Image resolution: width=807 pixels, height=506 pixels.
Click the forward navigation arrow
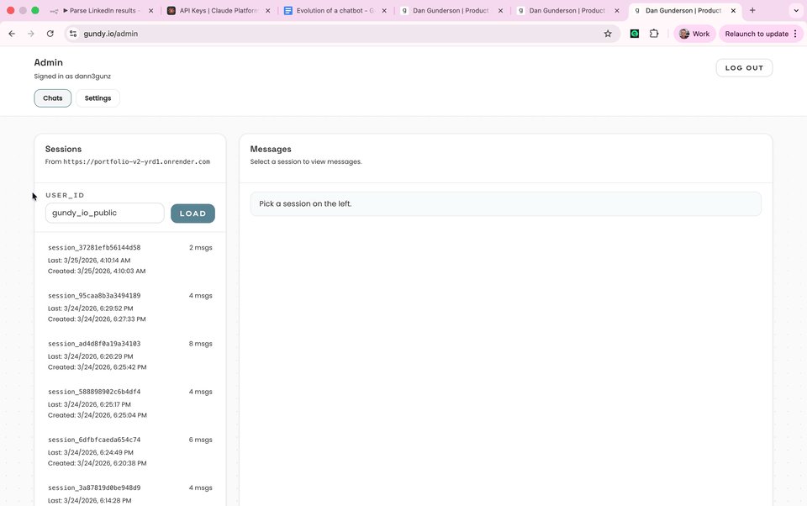tap(30, 34)
